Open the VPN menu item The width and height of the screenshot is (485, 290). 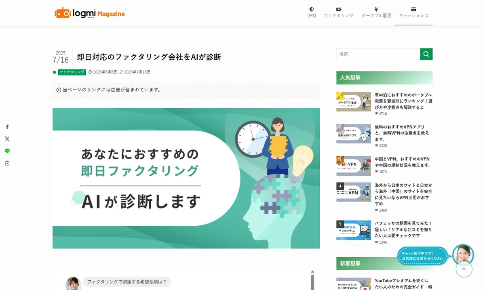(x=311, y=13)
